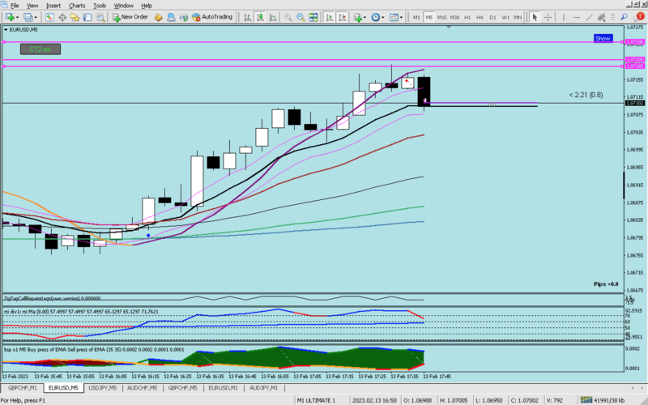Draw a horizontal line tool
648x405 pixels.
[577, 17]
